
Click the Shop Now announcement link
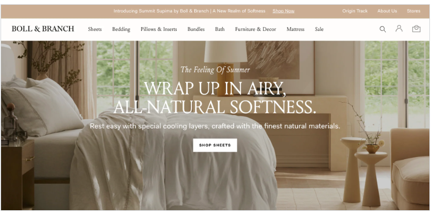click(x=284, y=11)
